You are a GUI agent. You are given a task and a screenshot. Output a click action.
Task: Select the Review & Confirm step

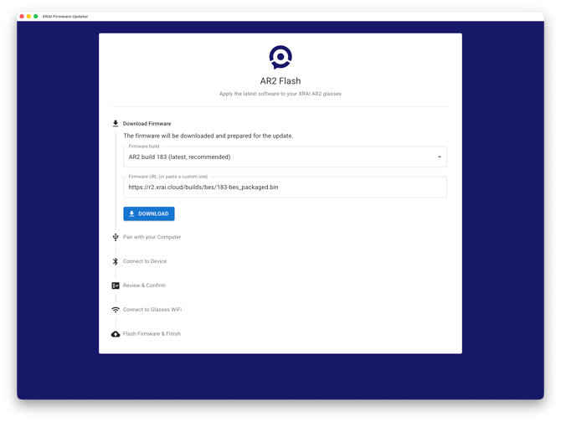(x=144, y=286)
